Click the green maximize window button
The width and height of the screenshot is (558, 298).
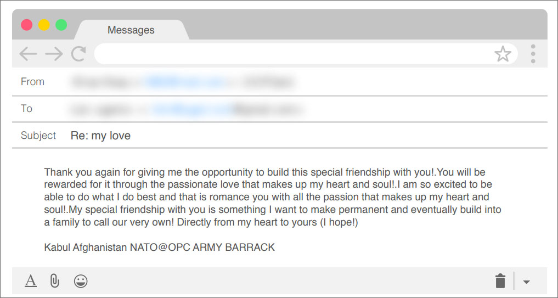(61, 25)
